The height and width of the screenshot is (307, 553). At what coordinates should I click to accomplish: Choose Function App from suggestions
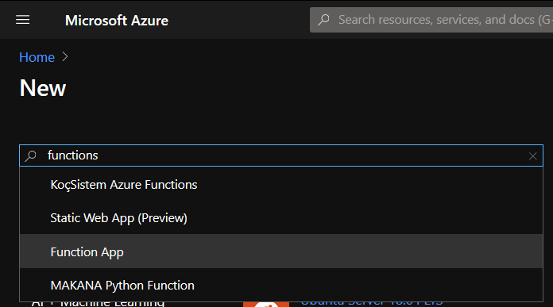(281, 251)
